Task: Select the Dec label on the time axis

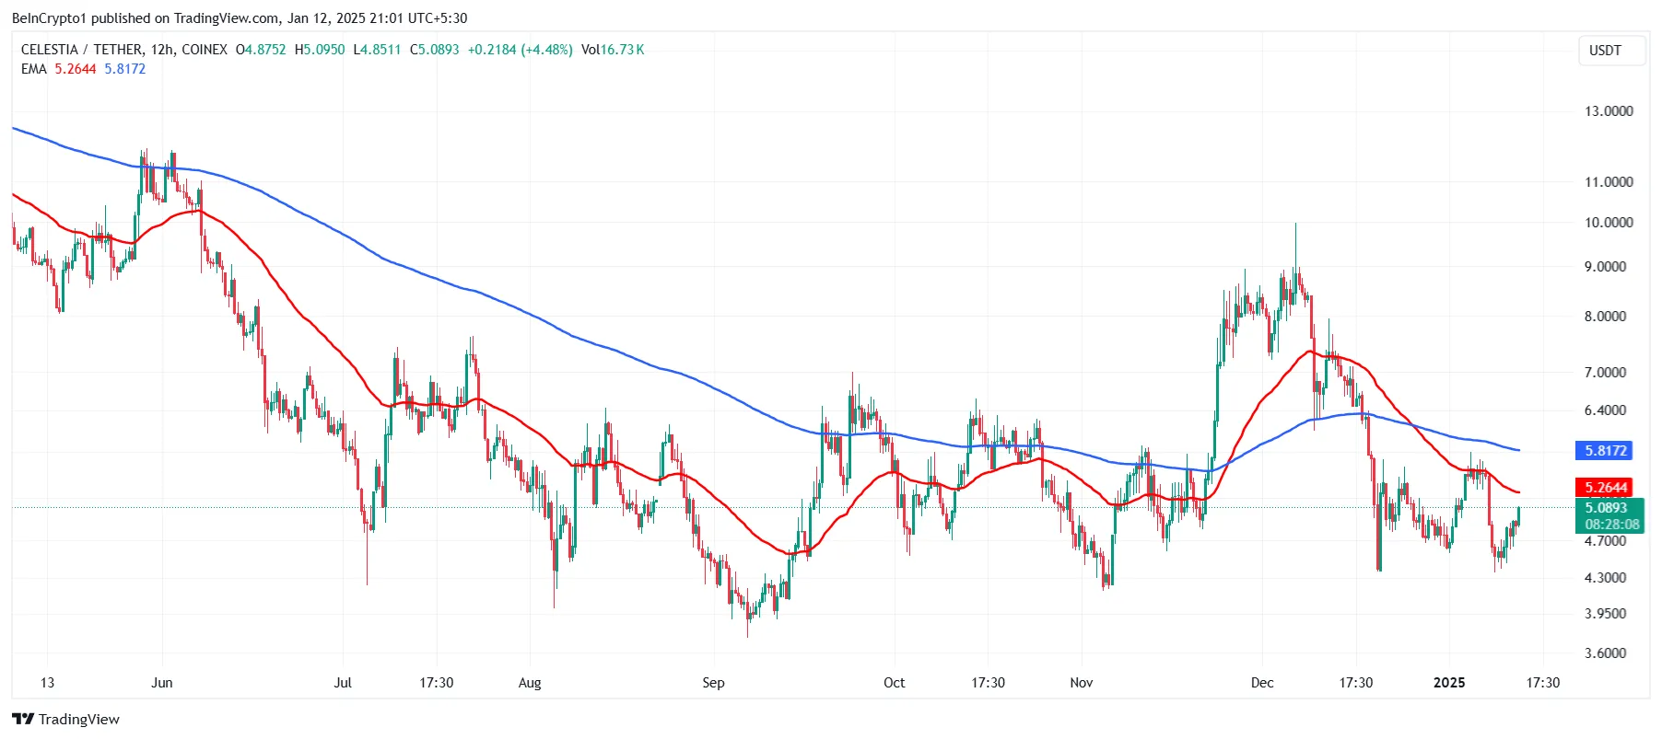Action: (1262, 683)
